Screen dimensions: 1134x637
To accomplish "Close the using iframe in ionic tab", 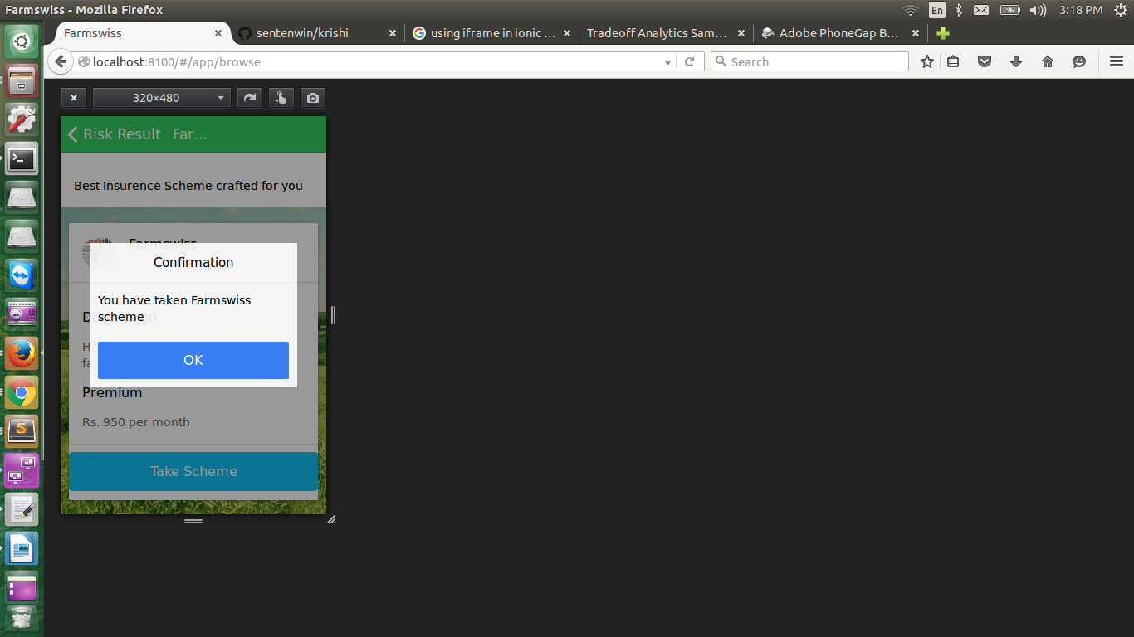I will [567, 33].
